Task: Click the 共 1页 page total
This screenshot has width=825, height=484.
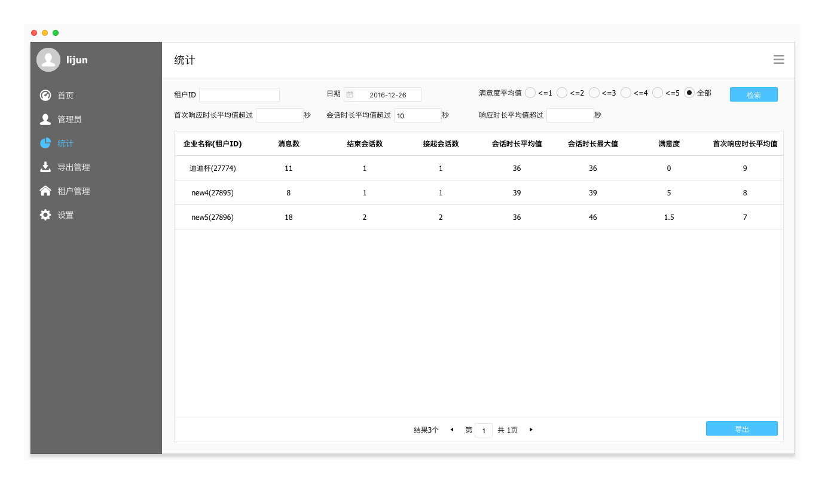Action: (x=508, y=430)
